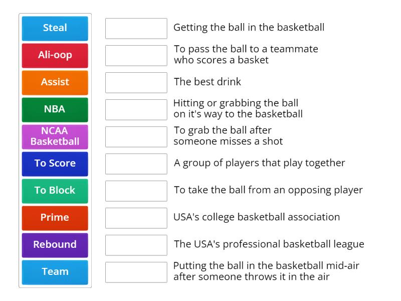Click the Rebound word tile
The height and width of the screenshot is (301, 401).
tap(55, 245)
